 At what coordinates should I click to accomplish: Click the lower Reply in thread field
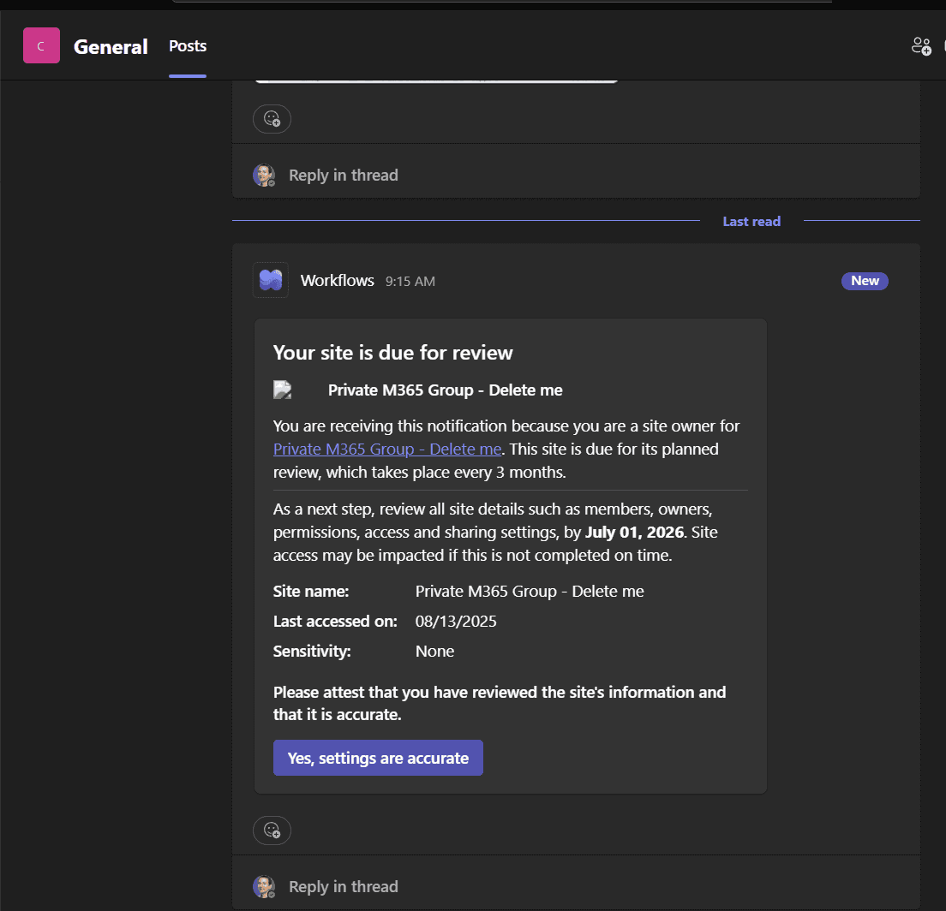[x=343, y=887]
